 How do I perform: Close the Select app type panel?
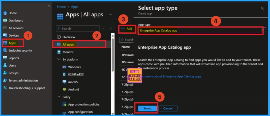(262, 8)
